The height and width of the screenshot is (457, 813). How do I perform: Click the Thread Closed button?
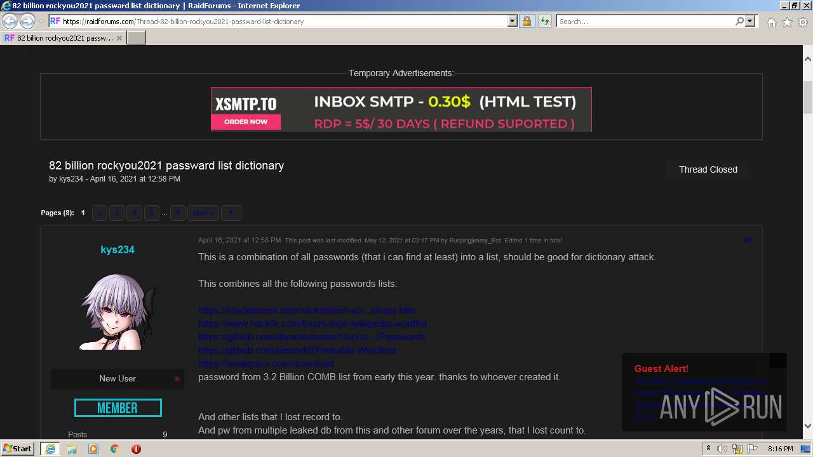coord(708,169)
